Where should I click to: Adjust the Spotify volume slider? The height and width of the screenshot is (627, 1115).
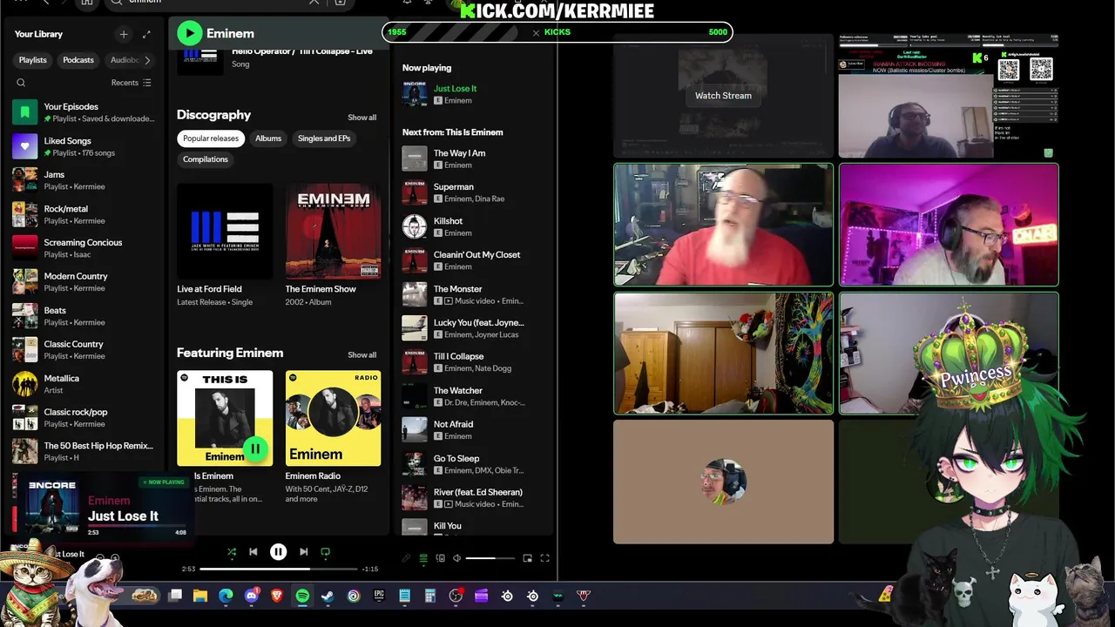[x=490, y=558]
